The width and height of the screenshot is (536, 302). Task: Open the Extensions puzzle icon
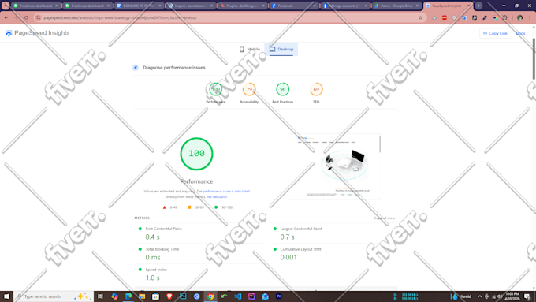pos(505,17)
